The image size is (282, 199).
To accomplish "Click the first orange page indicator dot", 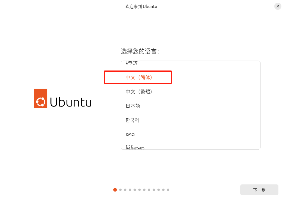I will coord(115,190).
